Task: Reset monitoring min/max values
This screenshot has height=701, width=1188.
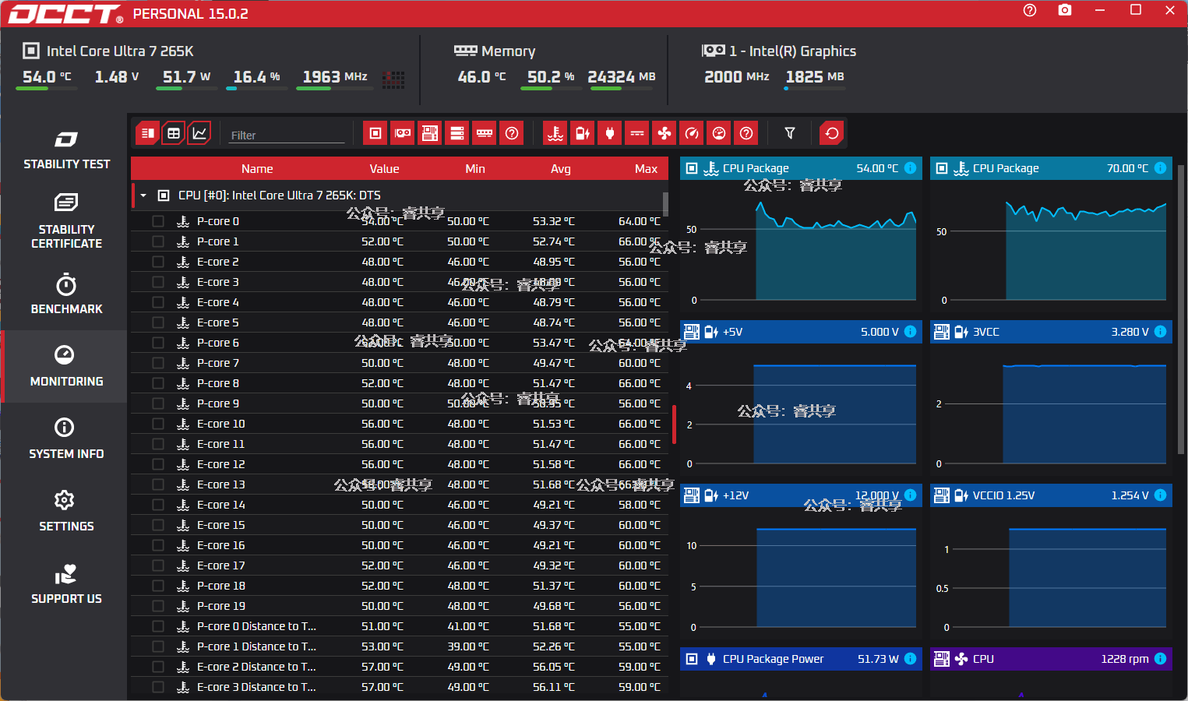Action: (831, 133)
